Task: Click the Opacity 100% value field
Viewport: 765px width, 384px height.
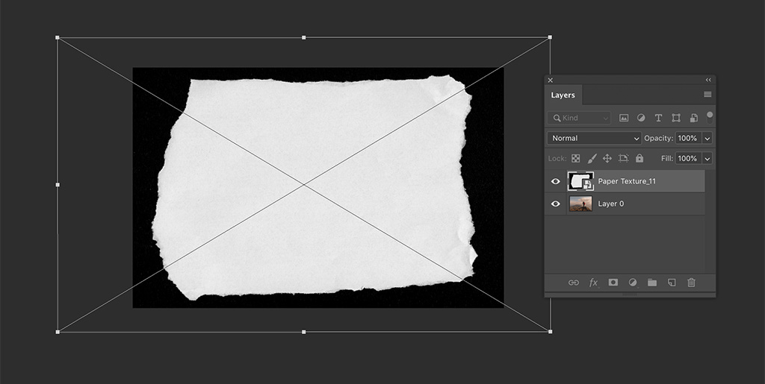Action: (x=688, y=138)
